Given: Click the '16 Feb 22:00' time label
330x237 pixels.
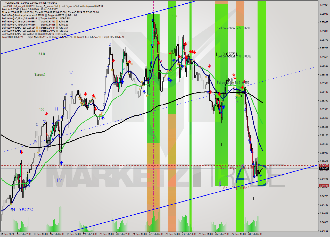Looking at the screenshot, I should click(x=74, y=234).
